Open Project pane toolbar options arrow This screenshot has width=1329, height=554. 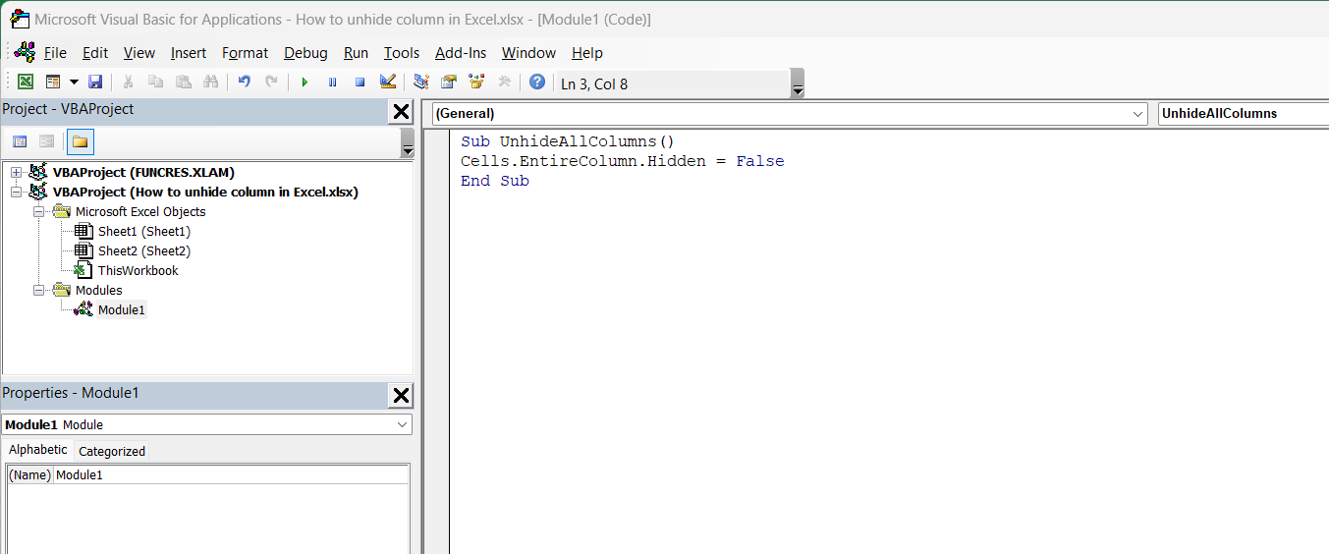[408, 143]
